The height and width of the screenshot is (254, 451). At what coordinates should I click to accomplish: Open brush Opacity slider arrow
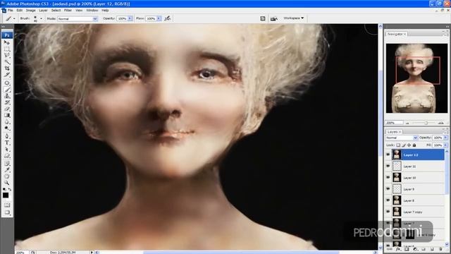tap(130, 18)
